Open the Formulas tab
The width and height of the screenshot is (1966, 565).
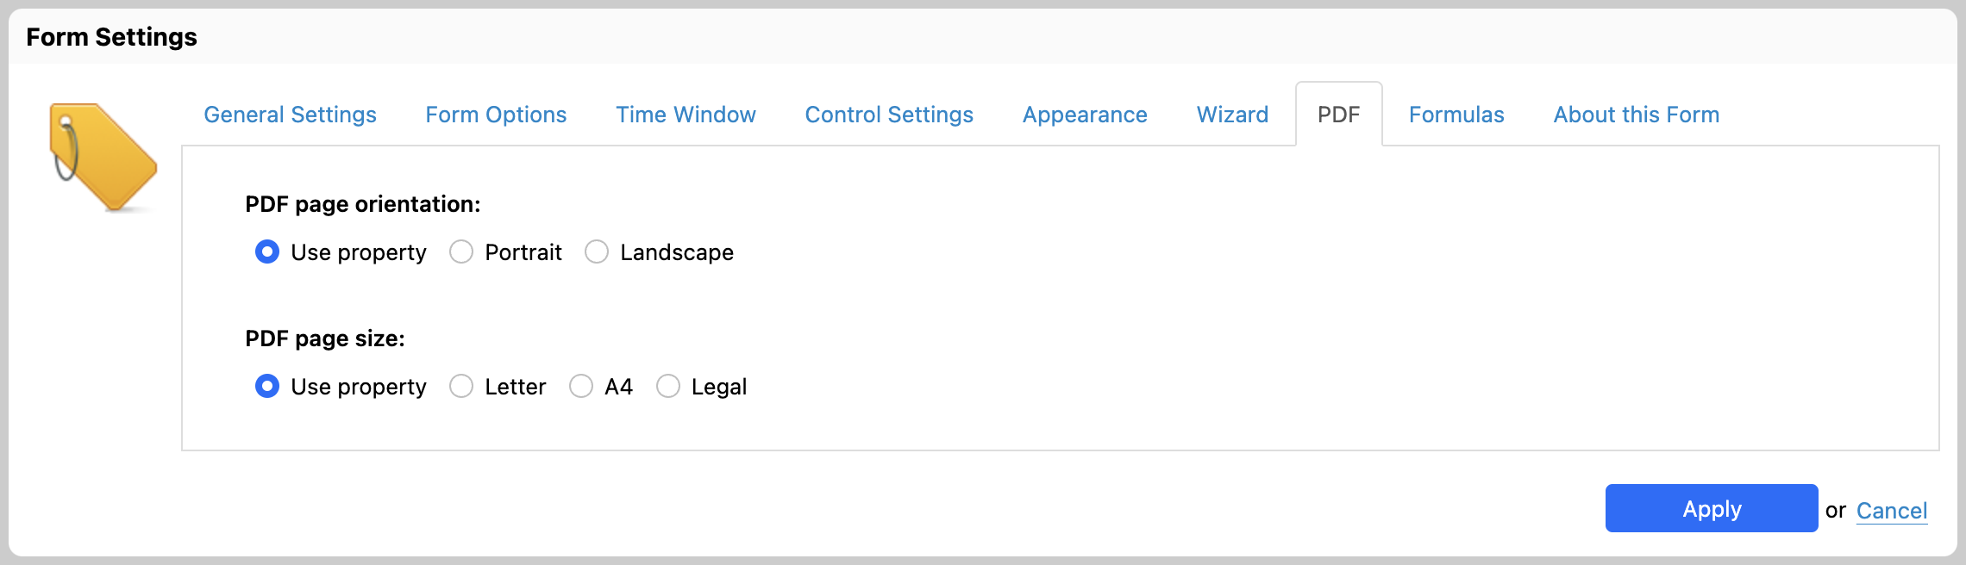click(x=1456, y=115)
